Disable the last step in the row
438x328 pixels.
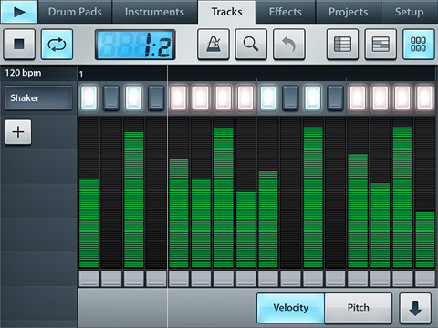pyautogui.click(x=424, y=97)
